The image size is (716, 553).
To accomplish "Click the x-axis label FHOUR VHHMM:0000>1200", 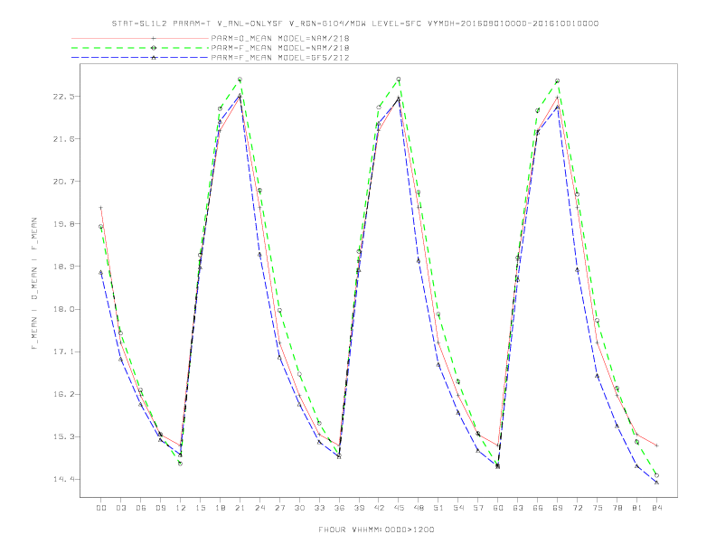I will coord(376,530).
